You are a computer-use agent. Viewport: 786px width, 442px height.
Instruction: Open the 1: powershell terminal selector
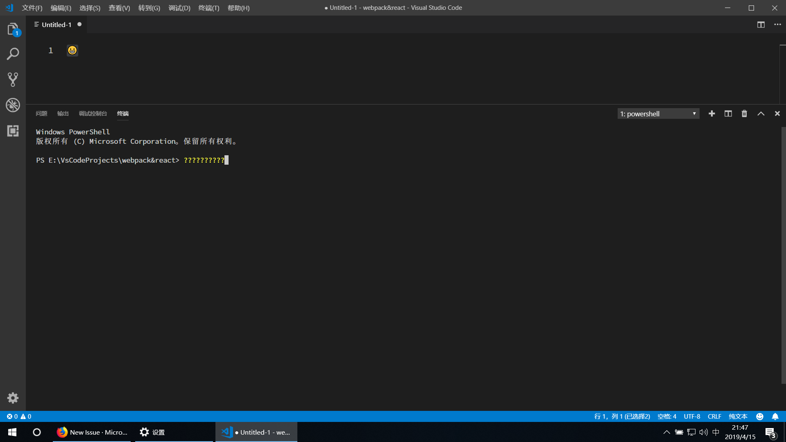(x=658, y=113)
